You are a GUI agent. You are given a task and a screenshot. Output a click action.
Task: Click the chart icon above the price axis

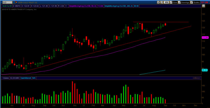coord(204,6)
